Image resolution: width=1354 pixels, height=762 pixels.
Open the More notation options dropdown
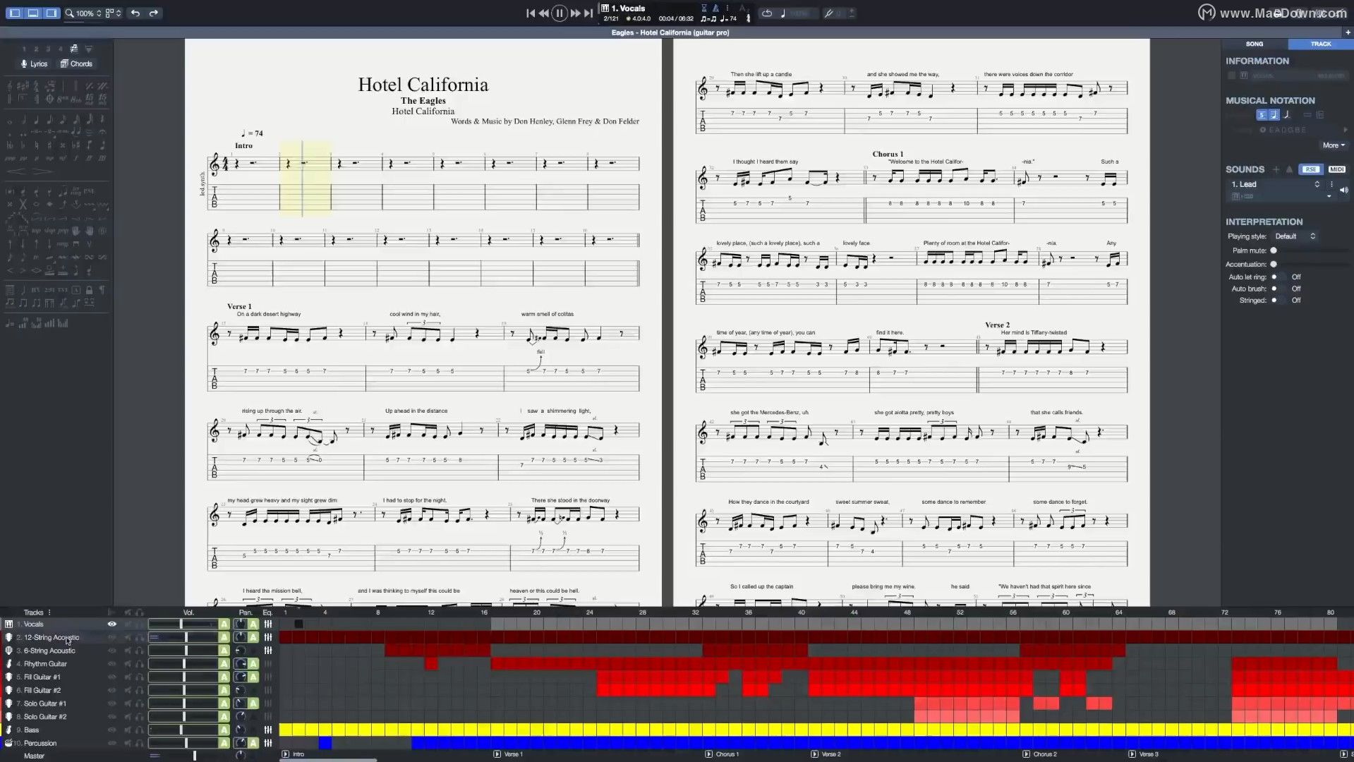pos(1334,145)
